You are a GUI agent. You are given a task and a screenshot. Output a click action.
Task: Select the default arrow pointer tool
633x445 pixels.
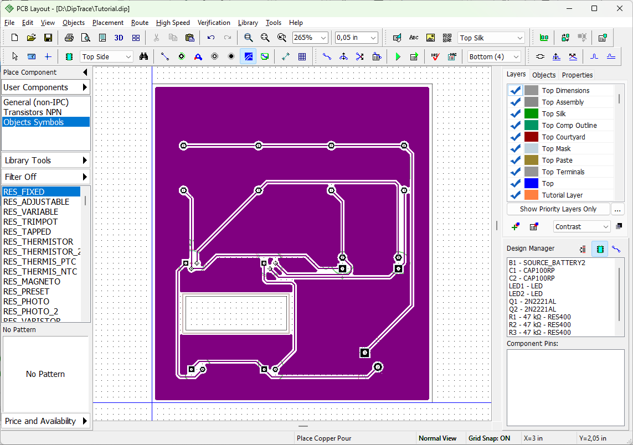(15, 56)
